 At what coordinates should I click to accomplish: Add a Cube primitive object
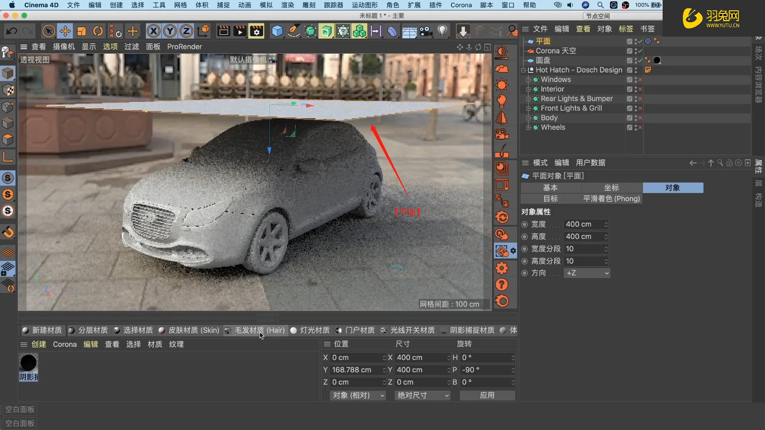pyautogui.click(x=277, y=31)
